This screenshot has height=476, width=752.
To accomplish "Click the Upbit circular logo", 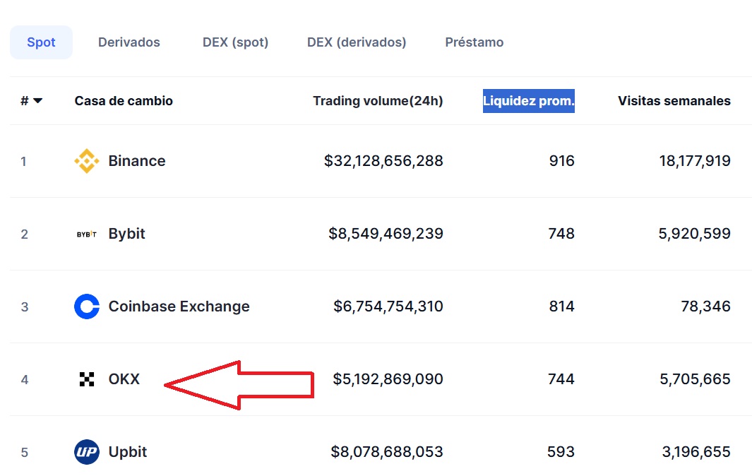I will (86, 452).
